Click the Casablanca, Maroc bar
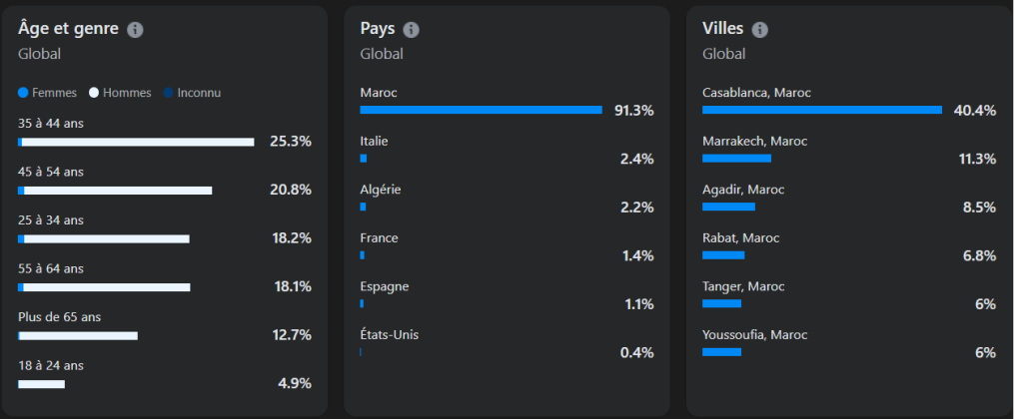The width and height of the screenshot is (1023, 419). click(x=822, y=110)
